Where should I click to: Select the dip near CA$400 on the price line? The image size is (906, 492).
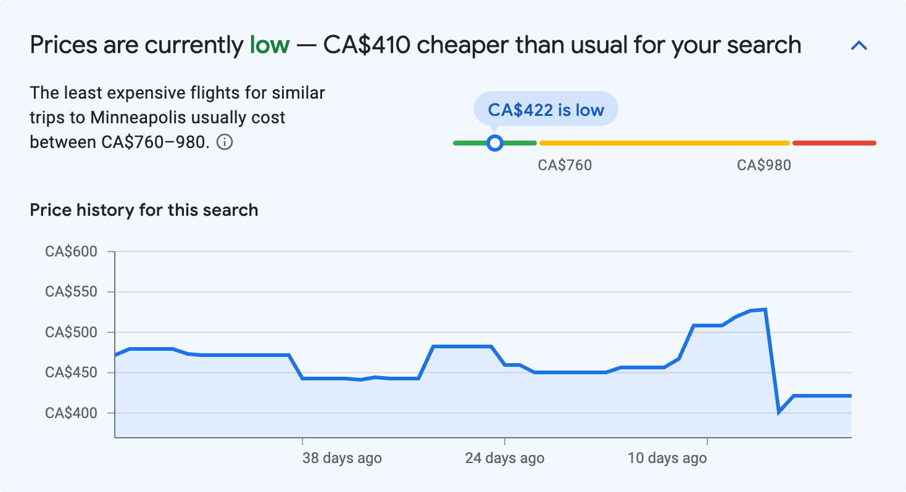779,414
